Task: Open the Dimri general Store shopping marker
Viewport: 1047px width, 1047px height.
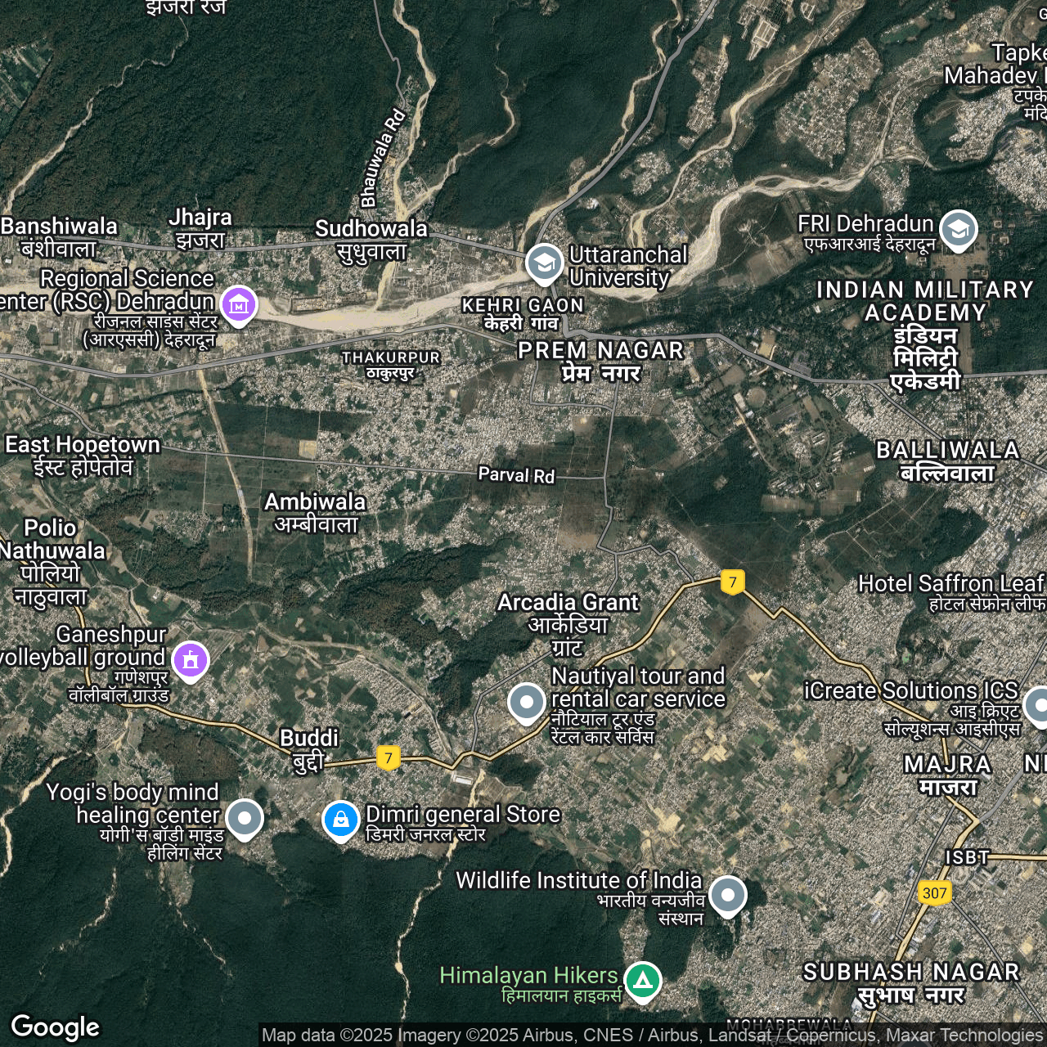Action: click(341, 819)
